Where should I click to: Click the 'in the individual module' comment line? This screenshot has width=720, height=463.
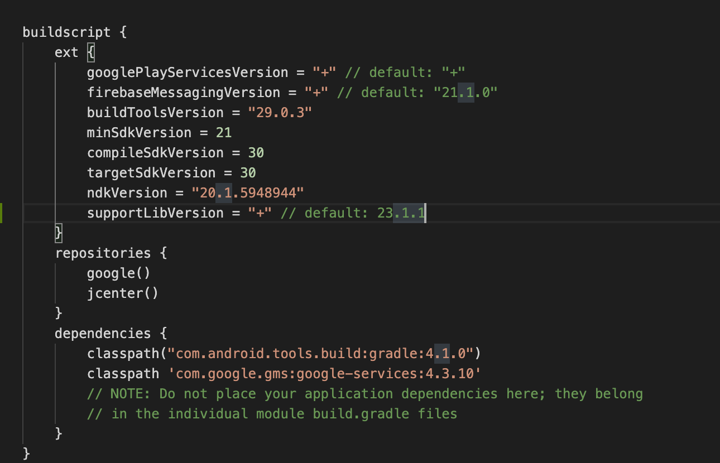click(272, 413)
